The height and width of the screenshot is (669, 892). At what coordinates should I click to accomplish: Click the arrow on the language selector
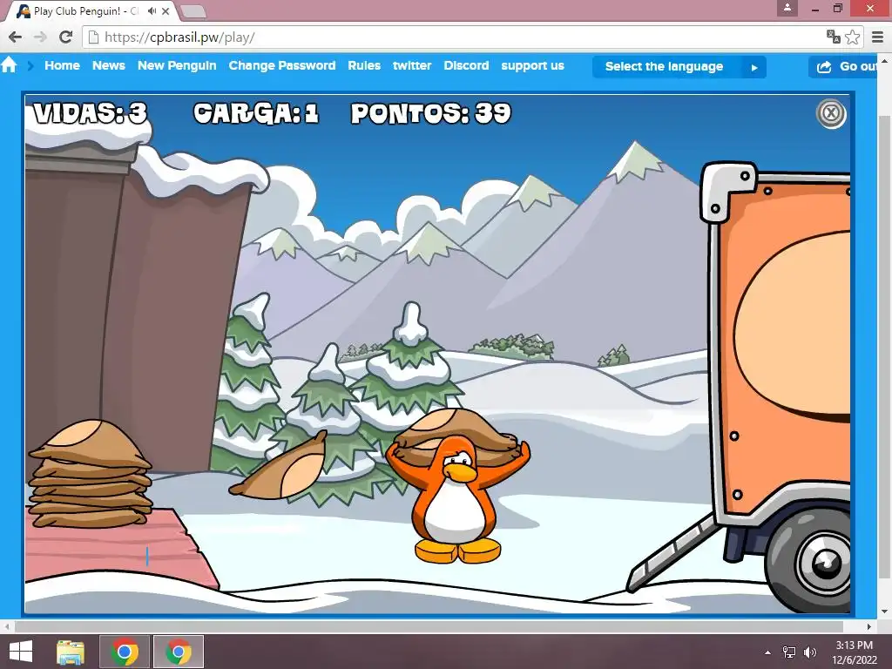point(754,67)
